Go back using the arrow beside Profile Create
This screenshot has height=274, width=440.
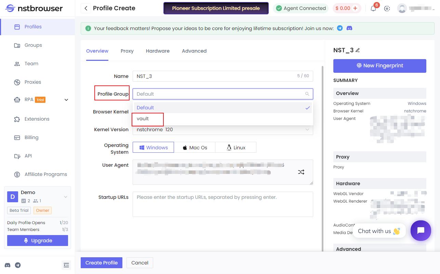85,8
